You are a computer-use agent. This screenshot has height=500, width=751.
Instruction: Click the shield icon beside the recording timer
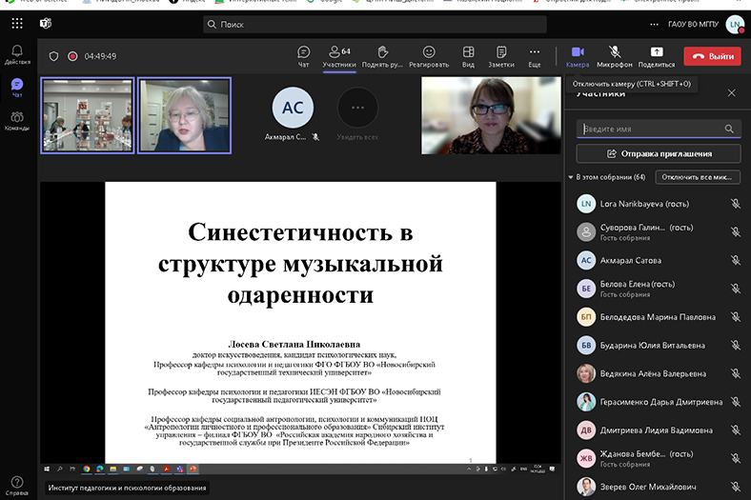(x=53, y=56)
